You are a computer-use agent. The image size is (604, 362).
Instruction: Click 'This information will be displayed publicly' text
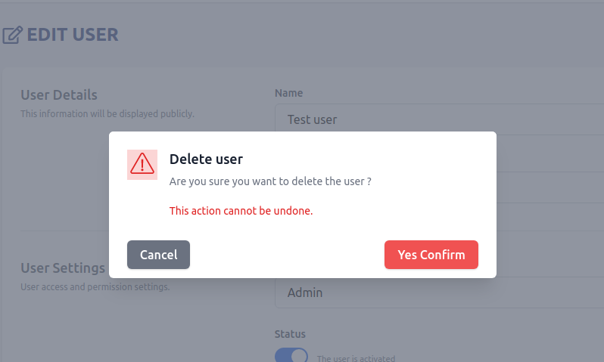pos(107,114)
